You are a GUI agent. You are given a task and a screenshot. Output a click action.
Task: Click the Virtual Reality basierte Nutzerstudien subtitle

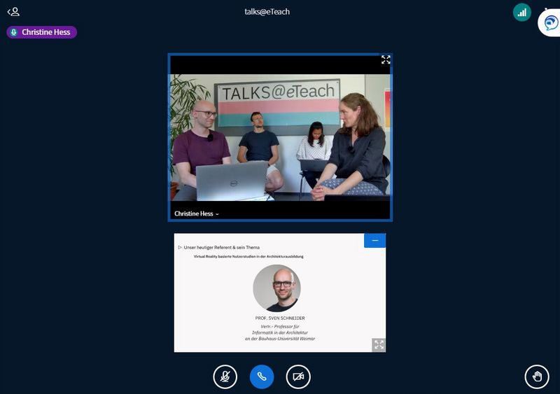pos(248,256)
